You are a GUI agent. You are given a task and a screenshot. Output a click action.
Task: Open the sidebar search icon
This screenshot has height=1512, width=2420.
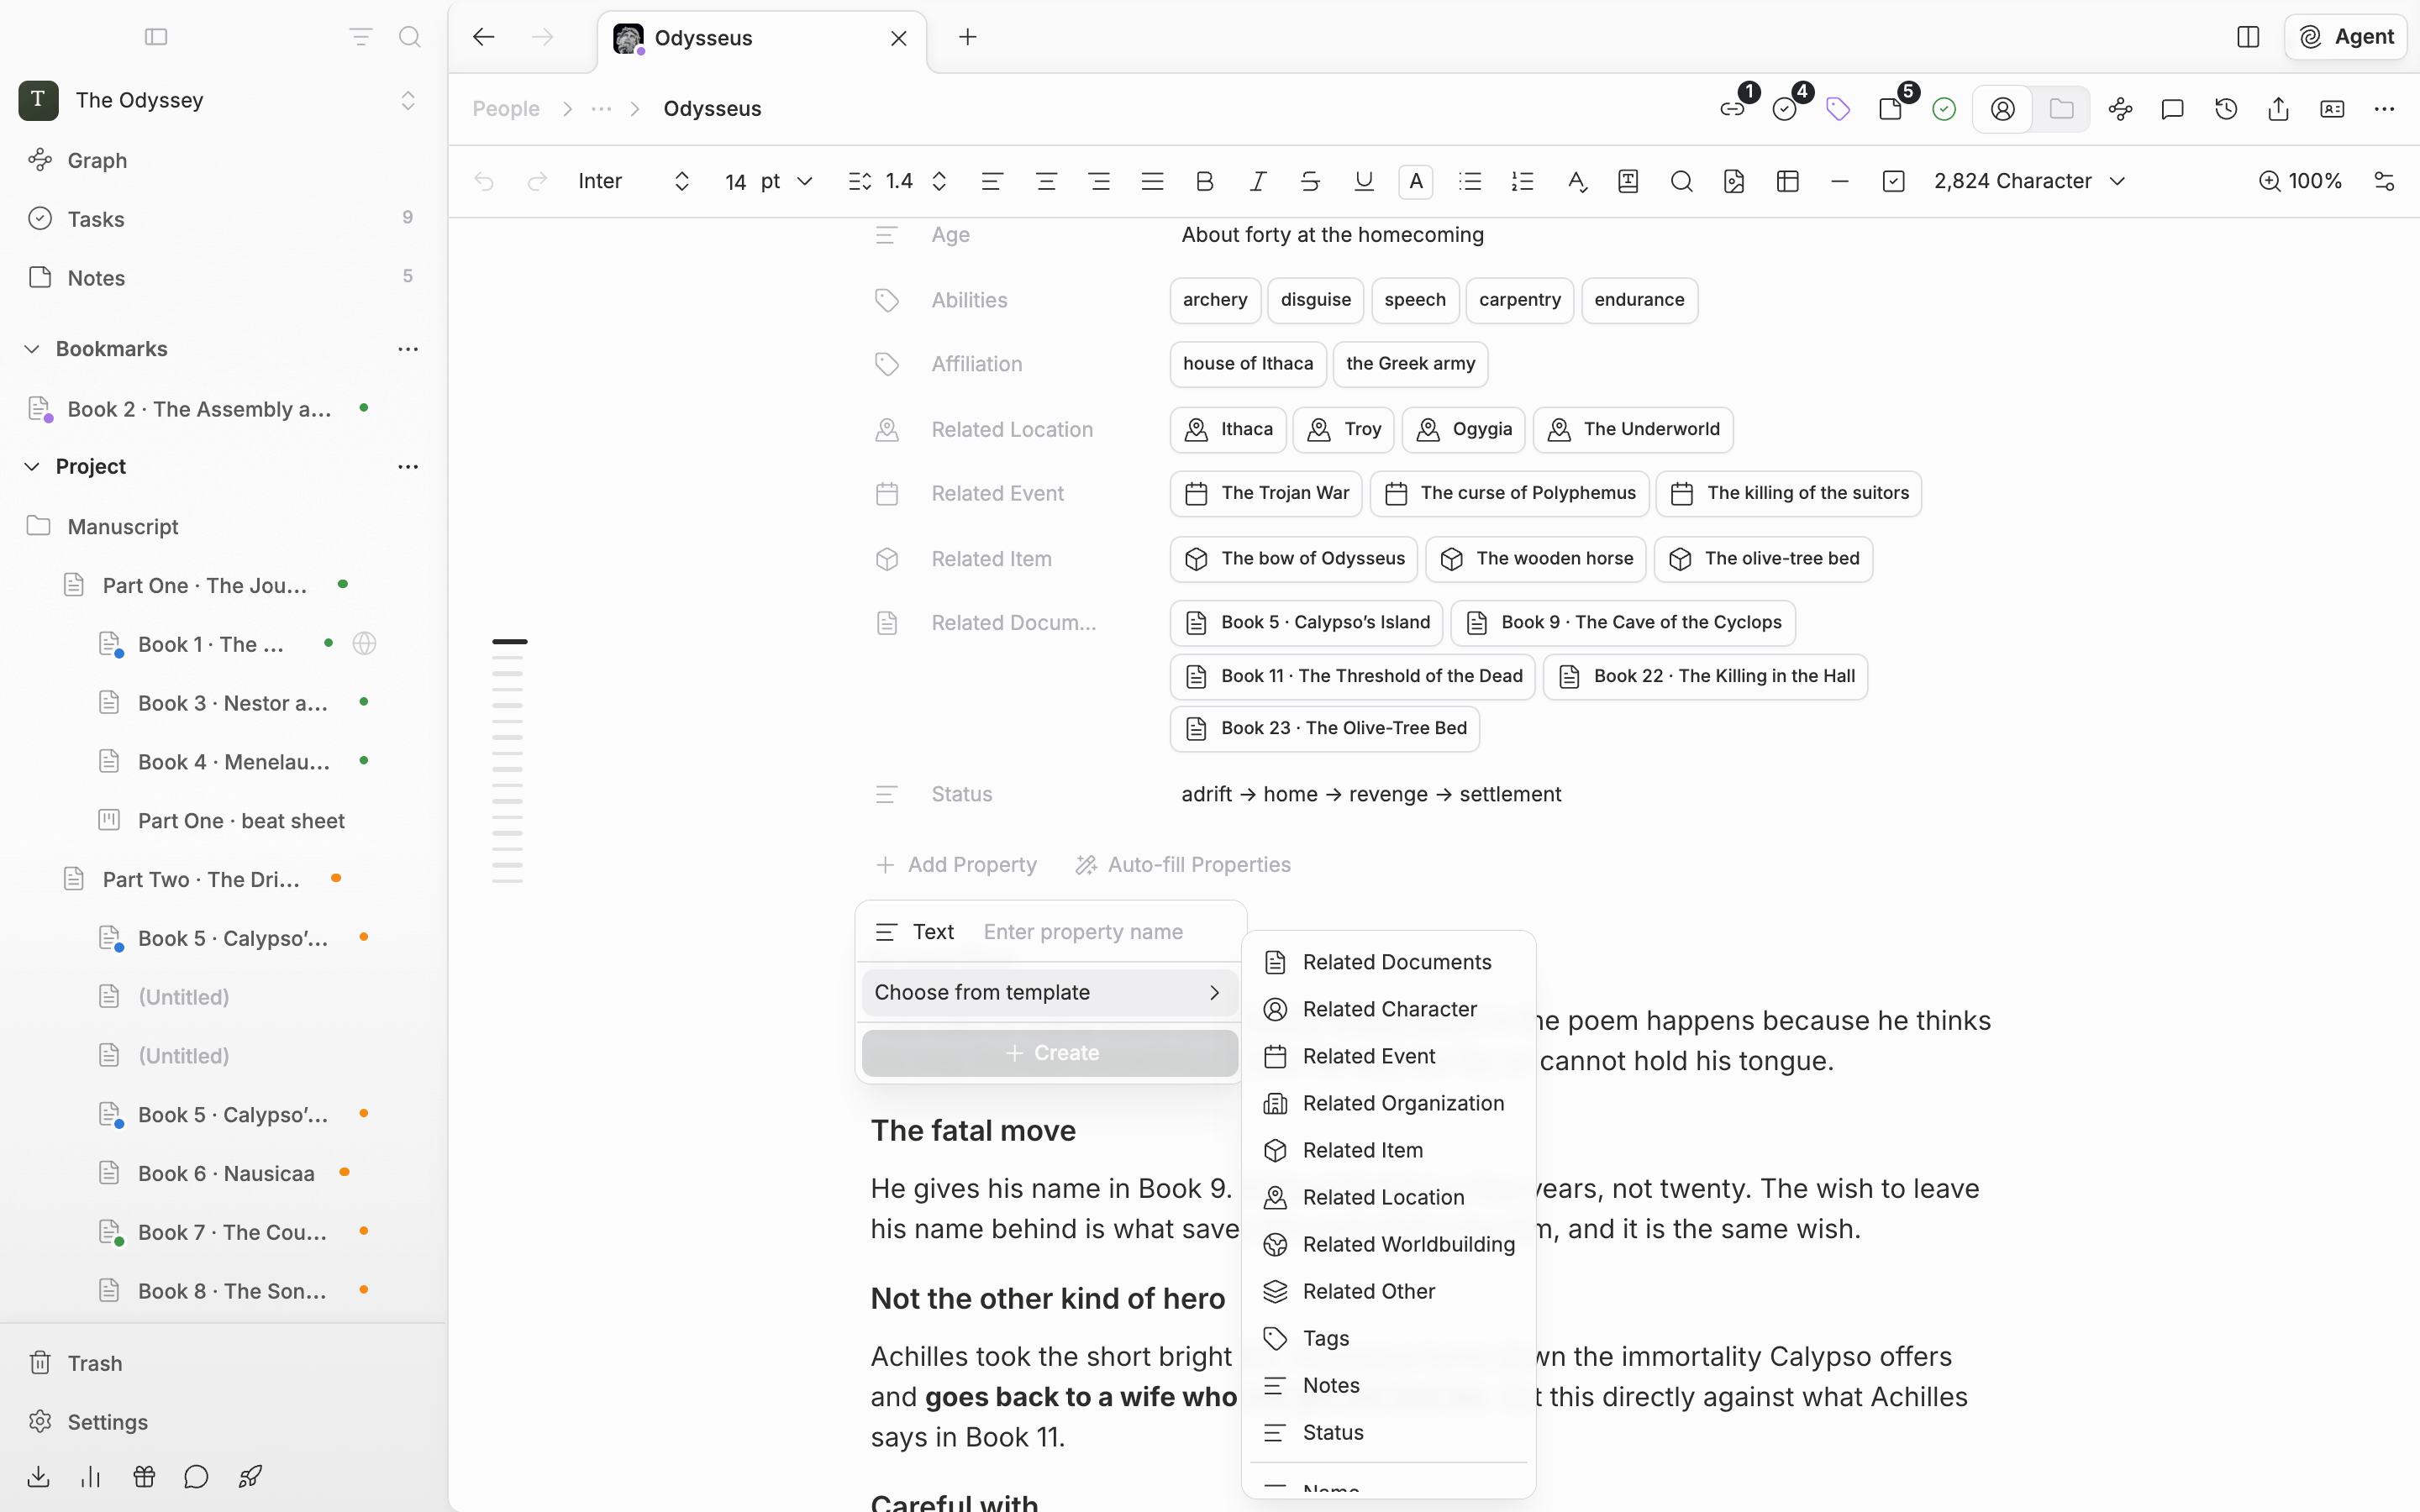pyautogui.click(x=409, y=37)
